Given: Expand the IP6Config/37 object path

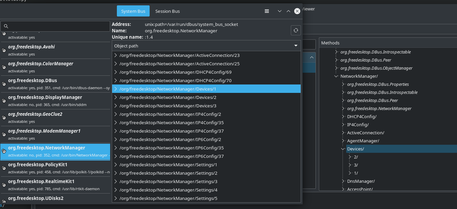Looking at the screenshot, I should (116, 156).
